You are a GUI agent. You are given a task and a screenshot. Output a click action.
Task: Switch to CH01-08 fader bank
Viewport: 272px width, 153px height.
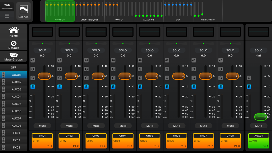[60, 11]
